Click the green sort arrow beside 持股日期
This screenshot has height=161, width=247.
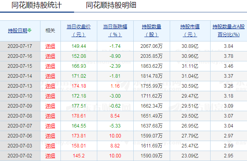pos(30,30)
